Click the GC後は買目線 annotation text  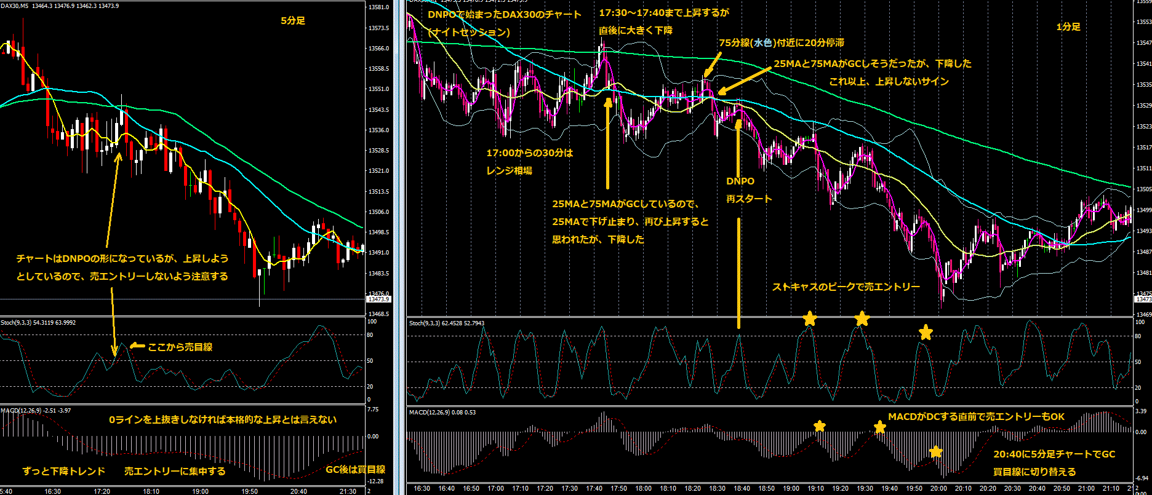pyautogui.click(x=355, y=470)
